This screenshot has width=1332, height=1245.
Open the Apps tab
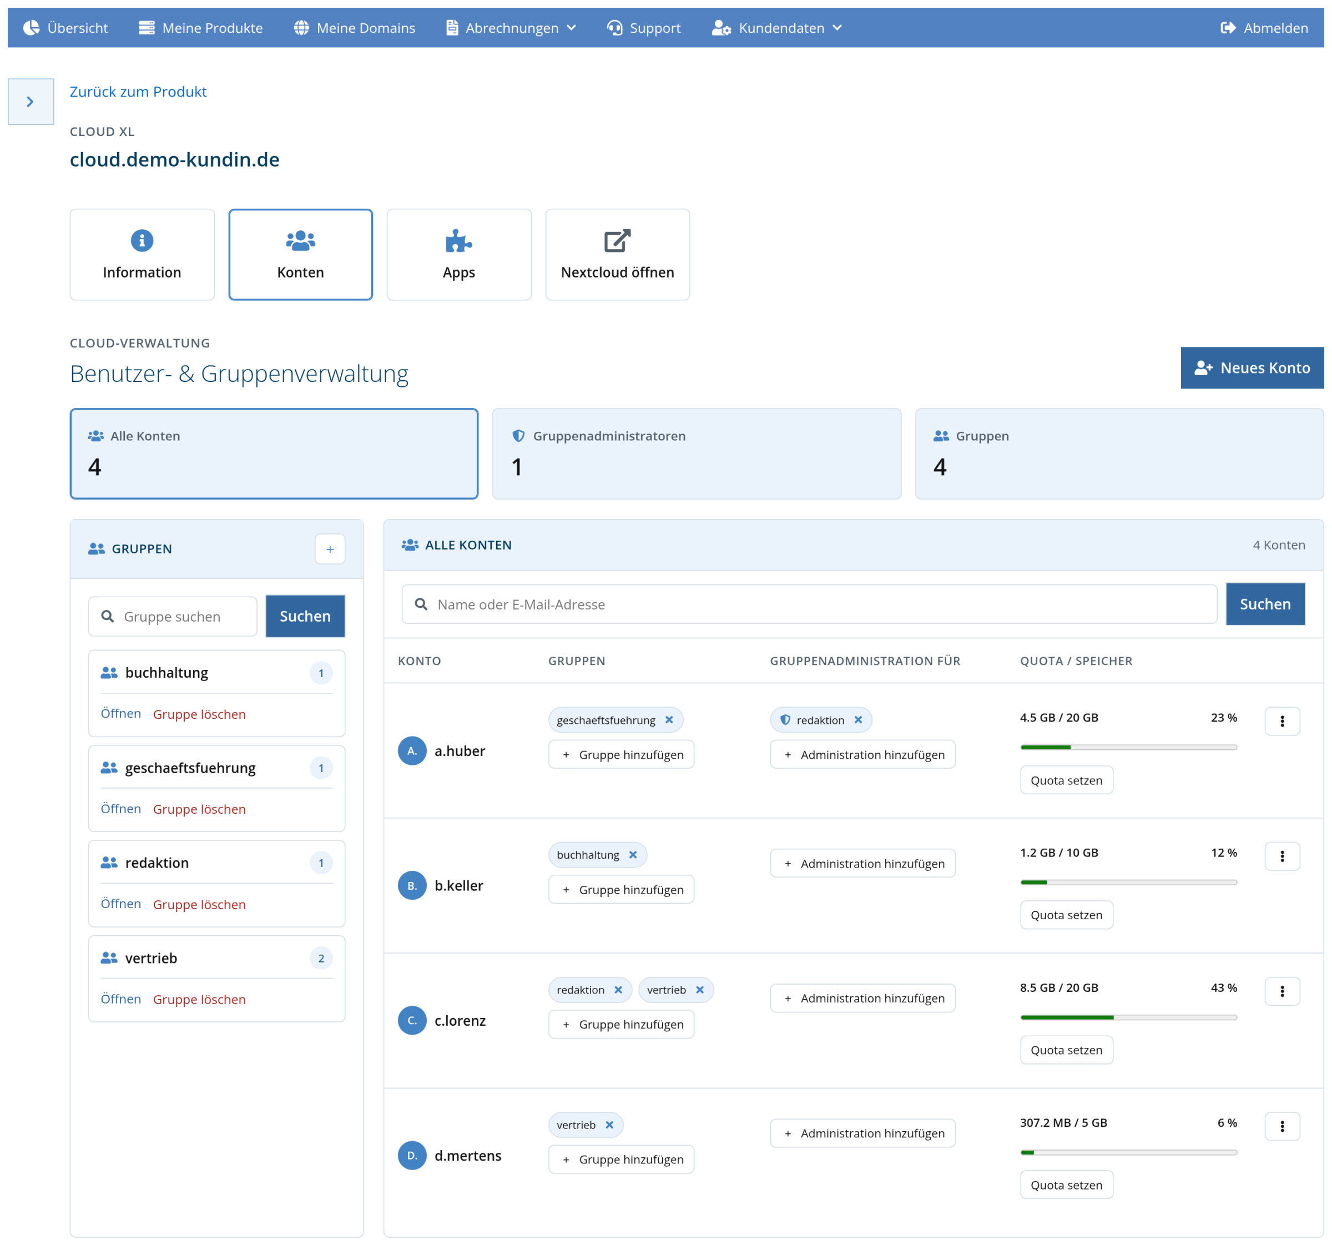tap(459, 254)
